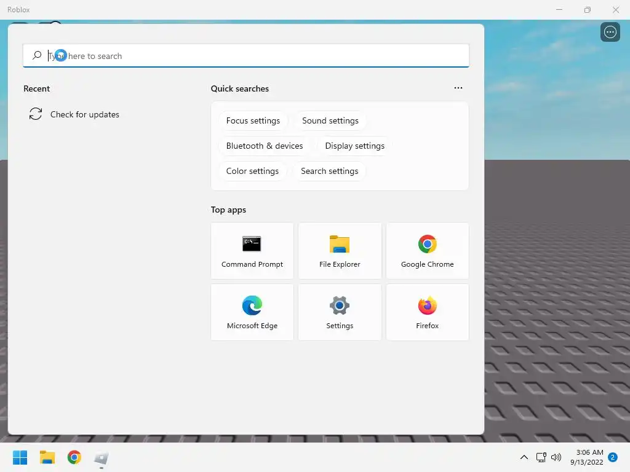
Task: Launch Firefox from Top apps
Action: (427, 312)
